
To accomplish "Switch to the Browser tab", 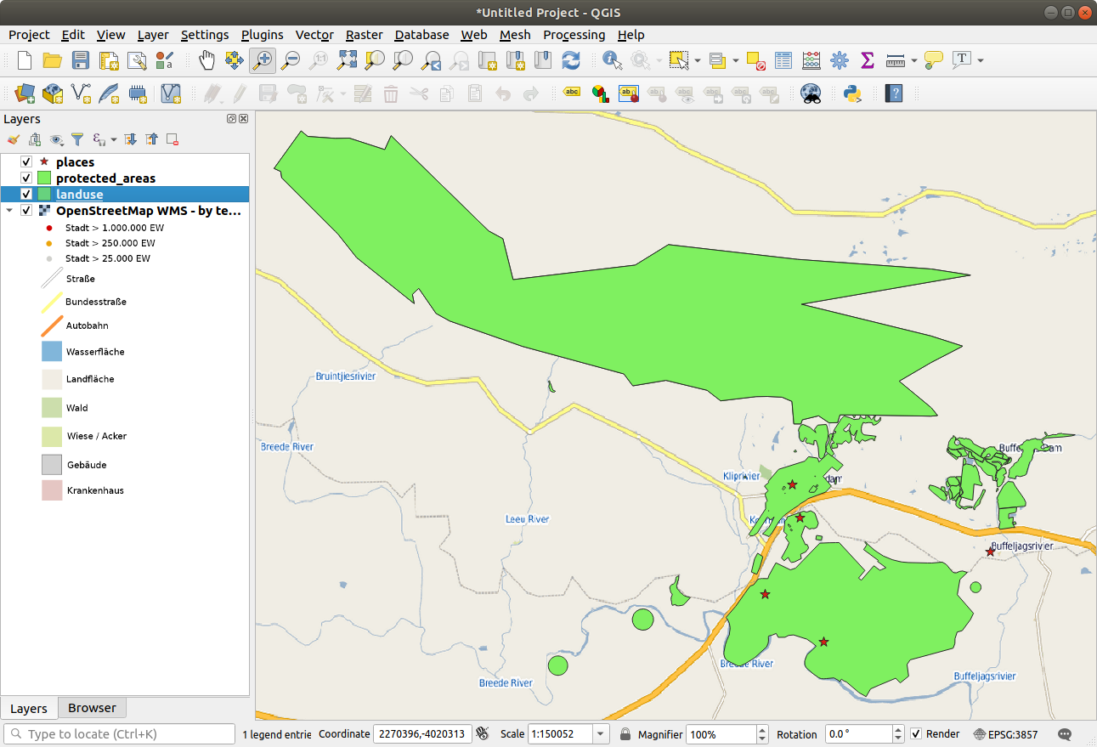I will [x=92, y=708].
